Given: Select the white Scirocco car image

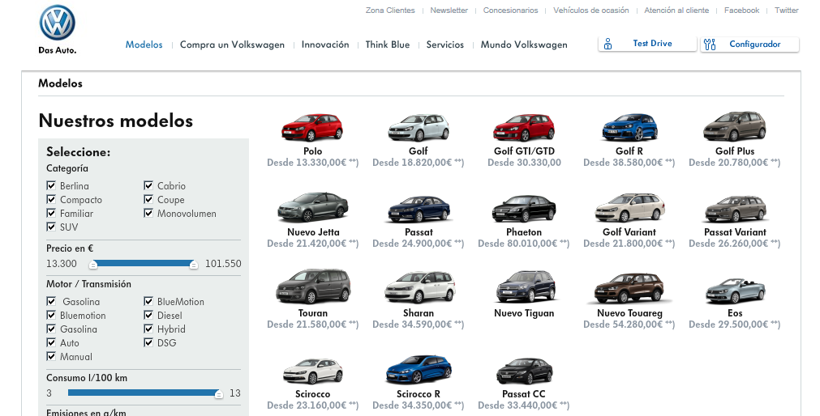Looking at the screenshot, I should point(313,371).
